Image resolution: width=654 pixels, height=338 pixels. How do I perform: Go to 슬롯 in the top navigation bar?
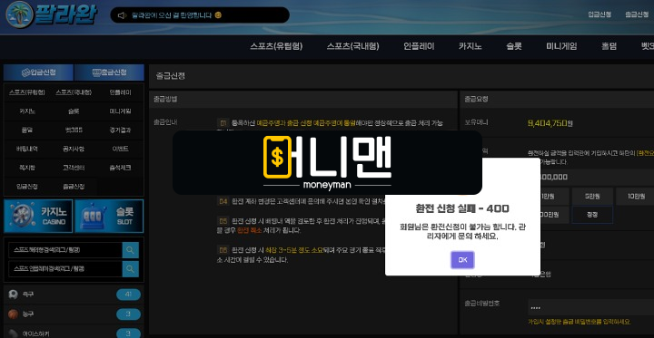point(514,46)
